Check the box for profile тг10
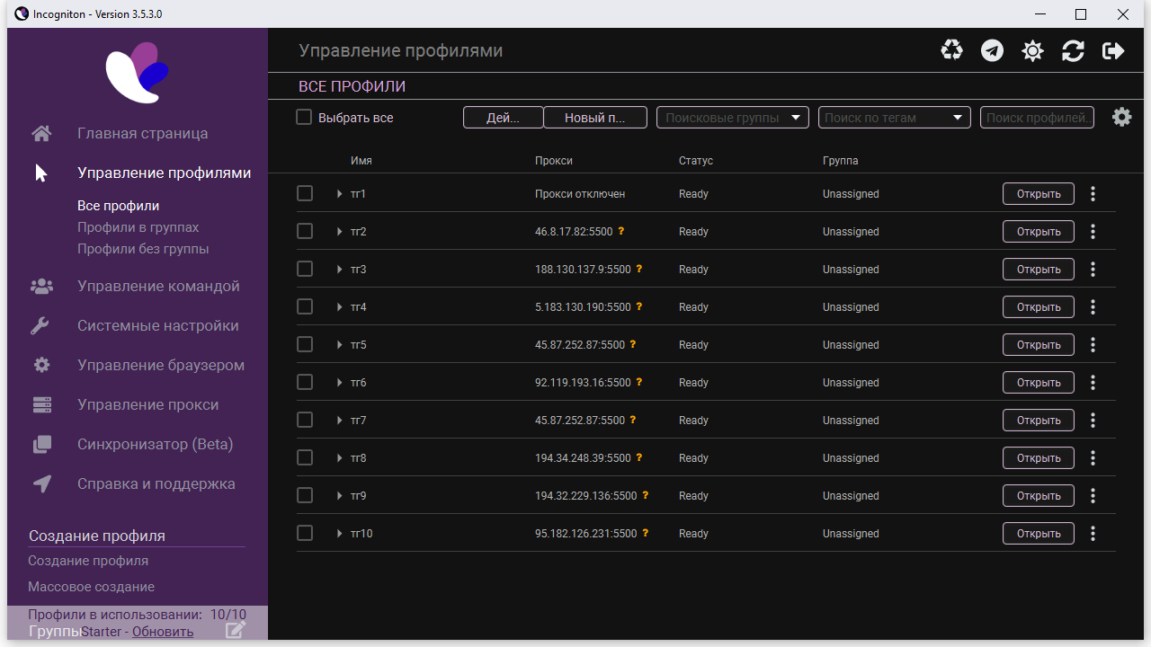 (305, 533)
